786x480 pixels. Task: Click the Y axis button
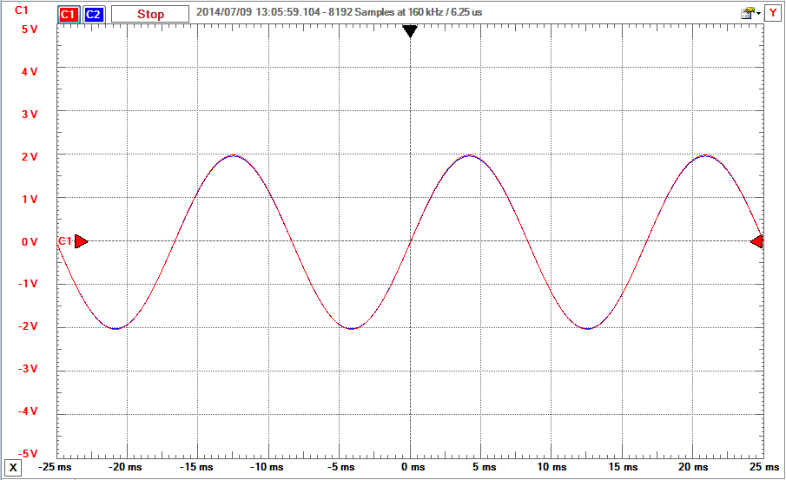pos(772,14)
